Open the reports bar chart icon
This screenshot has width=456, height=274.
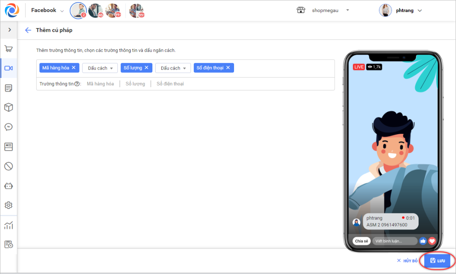click(8, 225)
